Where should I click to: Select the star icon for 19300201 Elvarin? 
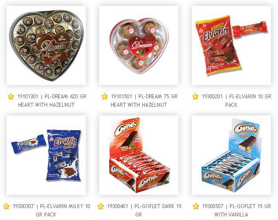(x=195, y=97)
